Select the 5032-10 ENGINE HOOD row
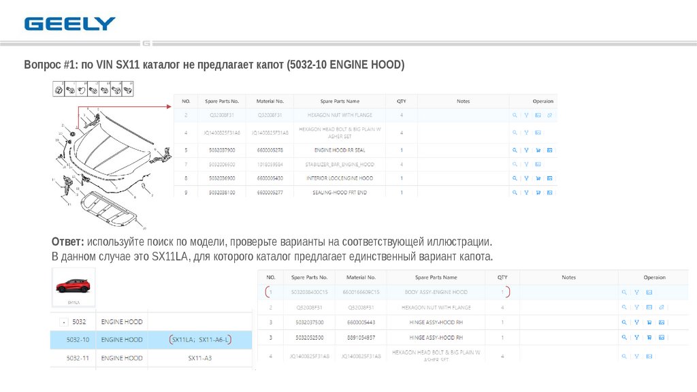The width and height of the screenshot is (697, 392). (151, 340)
